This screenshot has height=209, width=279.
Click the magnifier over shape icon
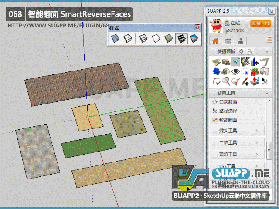pos(226,81)
